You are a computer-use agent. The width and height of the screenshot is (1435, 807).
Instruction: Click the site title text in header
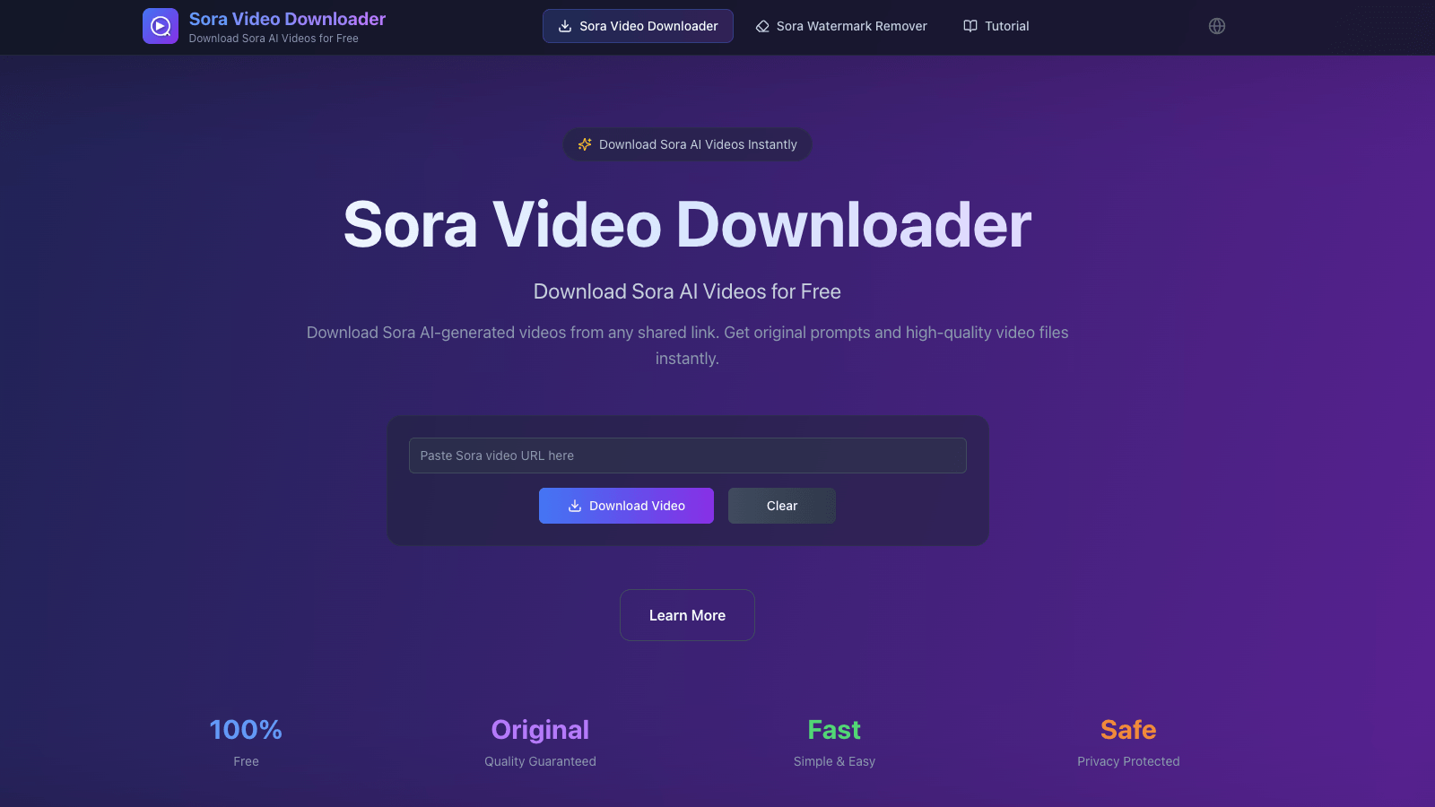click(287, 19)
